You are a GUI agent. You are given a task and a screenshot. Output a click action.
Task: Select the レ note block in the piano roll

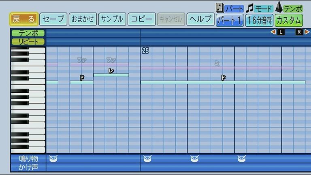(111, 75)
